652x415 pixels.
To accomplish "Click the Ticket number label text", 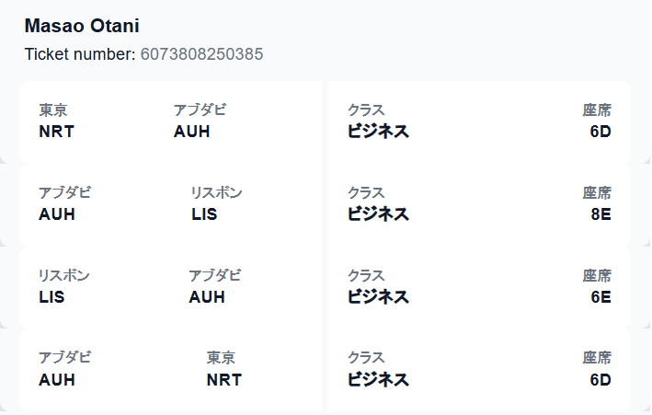I will [x=80, y=54].
